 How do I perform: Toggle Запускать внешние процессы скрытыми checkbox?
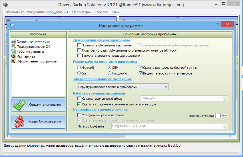coord(79,56)
